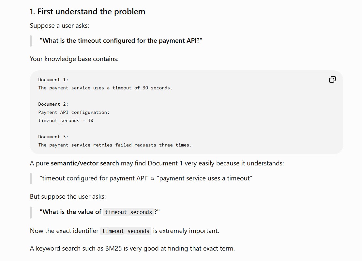This screenshot has width=362, height=261.
Task: Click the 'But suppose the user asks:' paragraph
Action: (68, 196)
